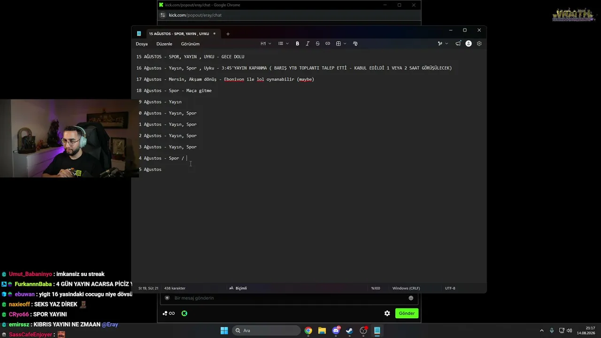Viewport: 601px width, 338px height.
Task: Expand the table options dropdown arrow
Action: point(345,44)
